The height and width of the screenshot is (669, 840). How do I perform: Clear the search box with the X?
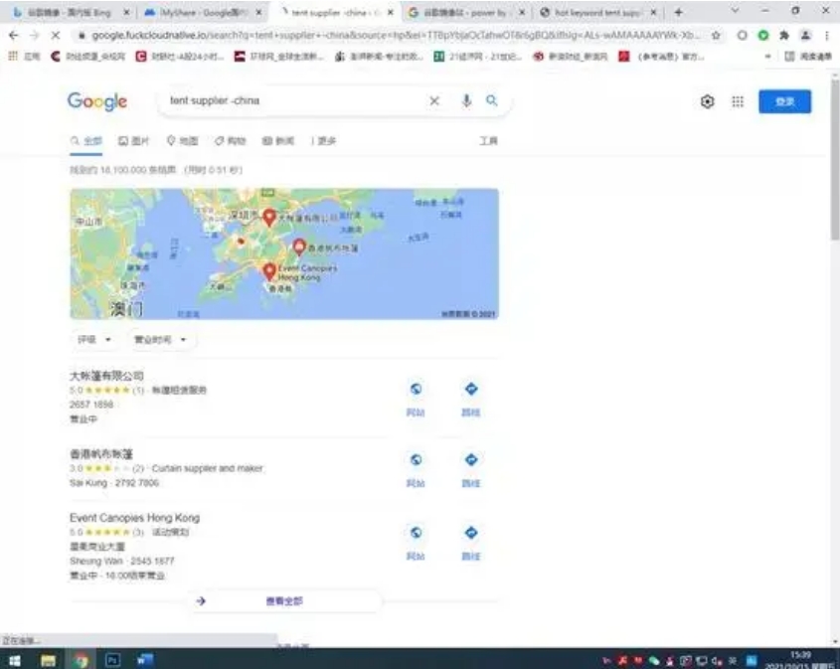(x=434, y=100)
